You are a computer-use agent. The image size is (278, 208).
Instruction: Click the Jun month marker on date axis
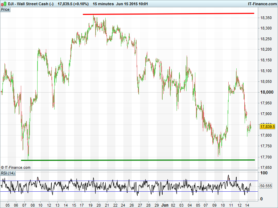[x=165, y=205]
